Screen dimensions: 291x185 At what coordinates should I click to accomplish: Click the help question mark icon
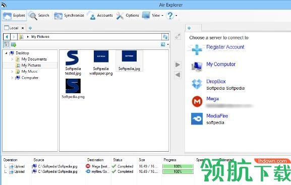pyautogui.click(x=170, y=16)
